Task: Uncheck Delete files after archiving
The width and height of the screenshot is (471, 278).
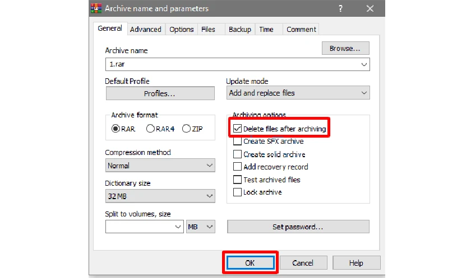Action: (237, 129)
